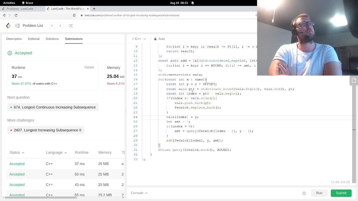Click the next problem chevron arrow
This screenshot has height=201, width=358.
60,25
